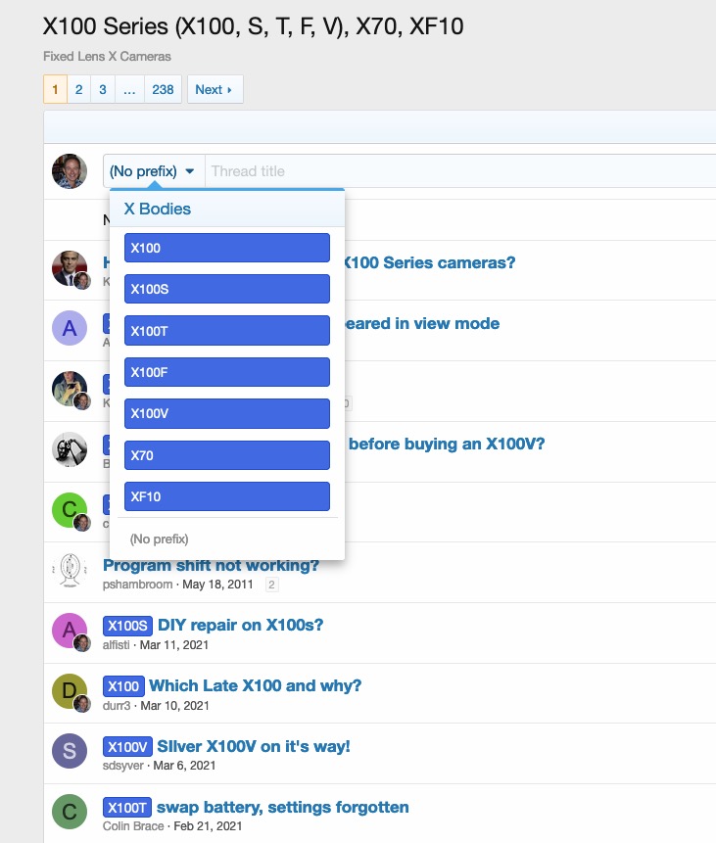Click X100T prefix tag on swap battery thread
This screenshot has height=843, width=716.
127,808
